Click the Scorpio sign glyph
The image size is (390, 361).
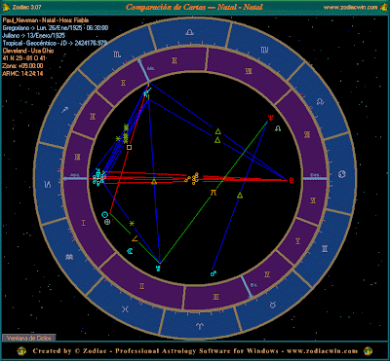click(117, 54)
